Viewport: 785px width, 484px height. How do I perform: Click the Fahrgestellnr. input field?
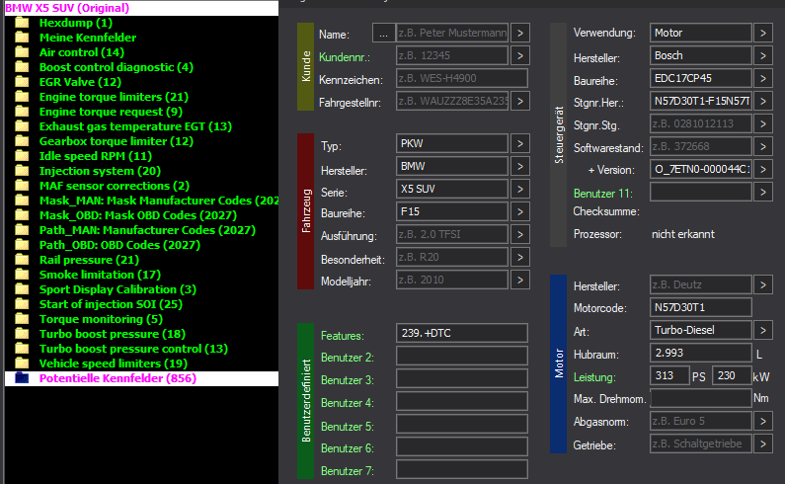(452, 101)
